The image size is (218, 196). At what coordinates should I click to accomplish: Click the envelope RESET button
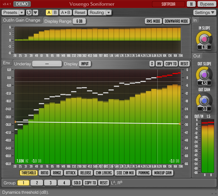coord(184,64)
